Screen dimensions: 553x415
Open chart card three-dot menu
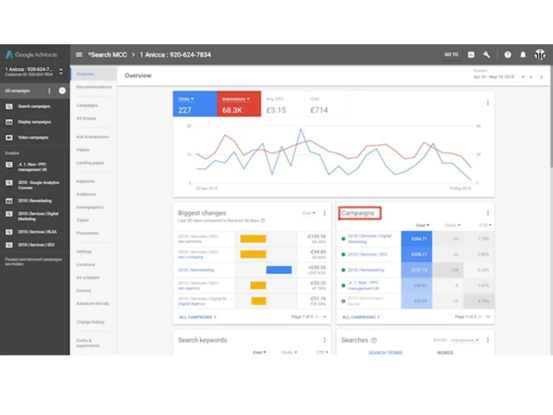[488, 102]
